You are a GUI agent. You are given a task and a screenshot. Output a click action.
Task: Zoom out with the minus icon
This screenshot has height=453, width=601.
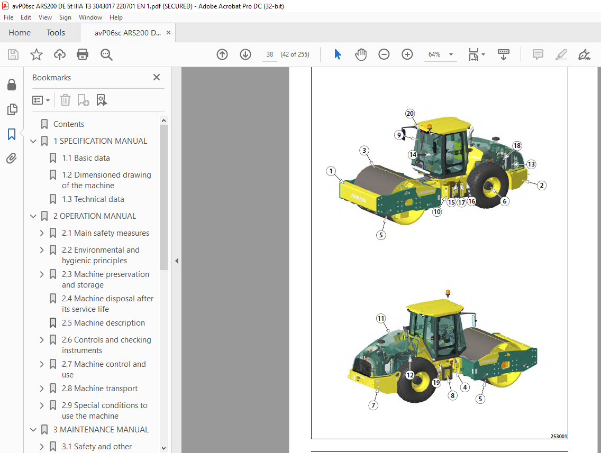(x=384, y=54)
